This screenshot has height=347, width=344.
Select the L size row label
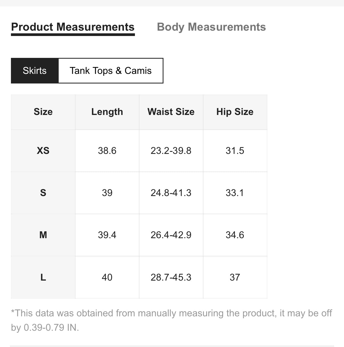(x=43, y=277)
